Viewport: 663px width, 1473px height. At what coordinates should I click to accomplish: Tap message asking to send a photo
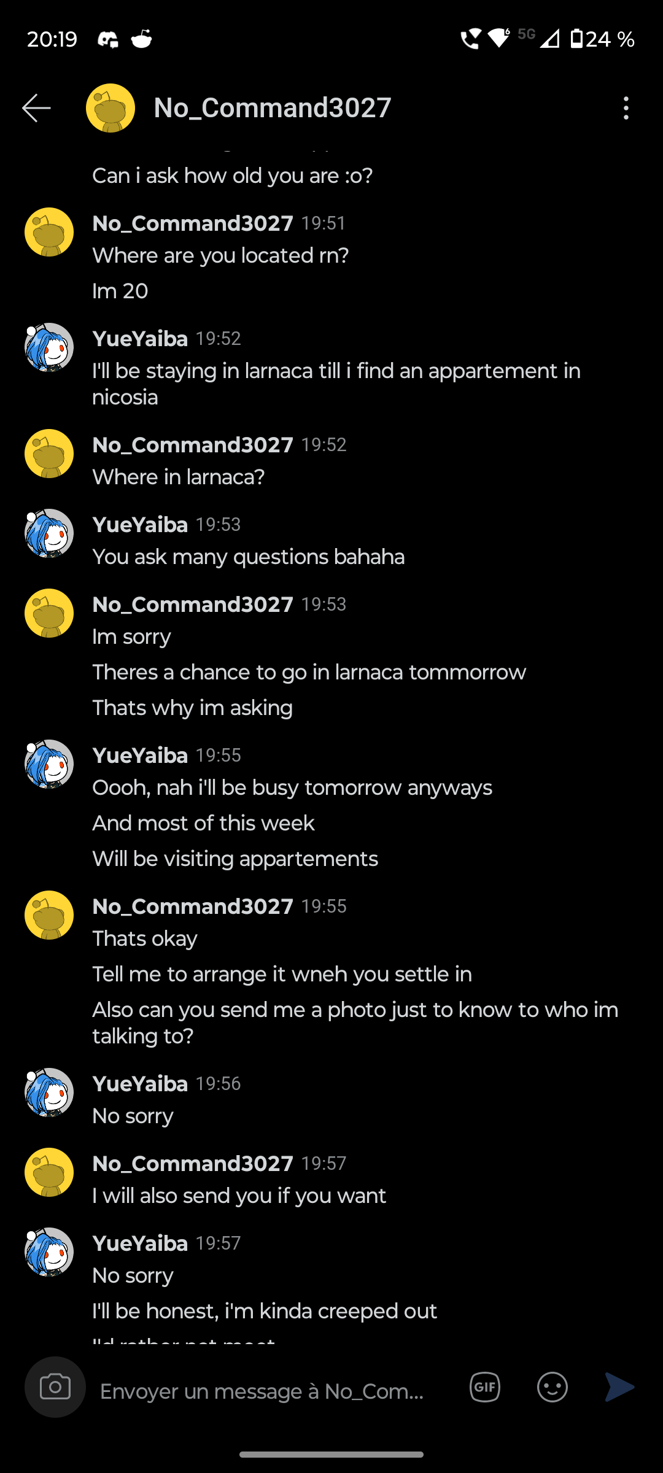pyautogui.click(x=355, y=1023)
